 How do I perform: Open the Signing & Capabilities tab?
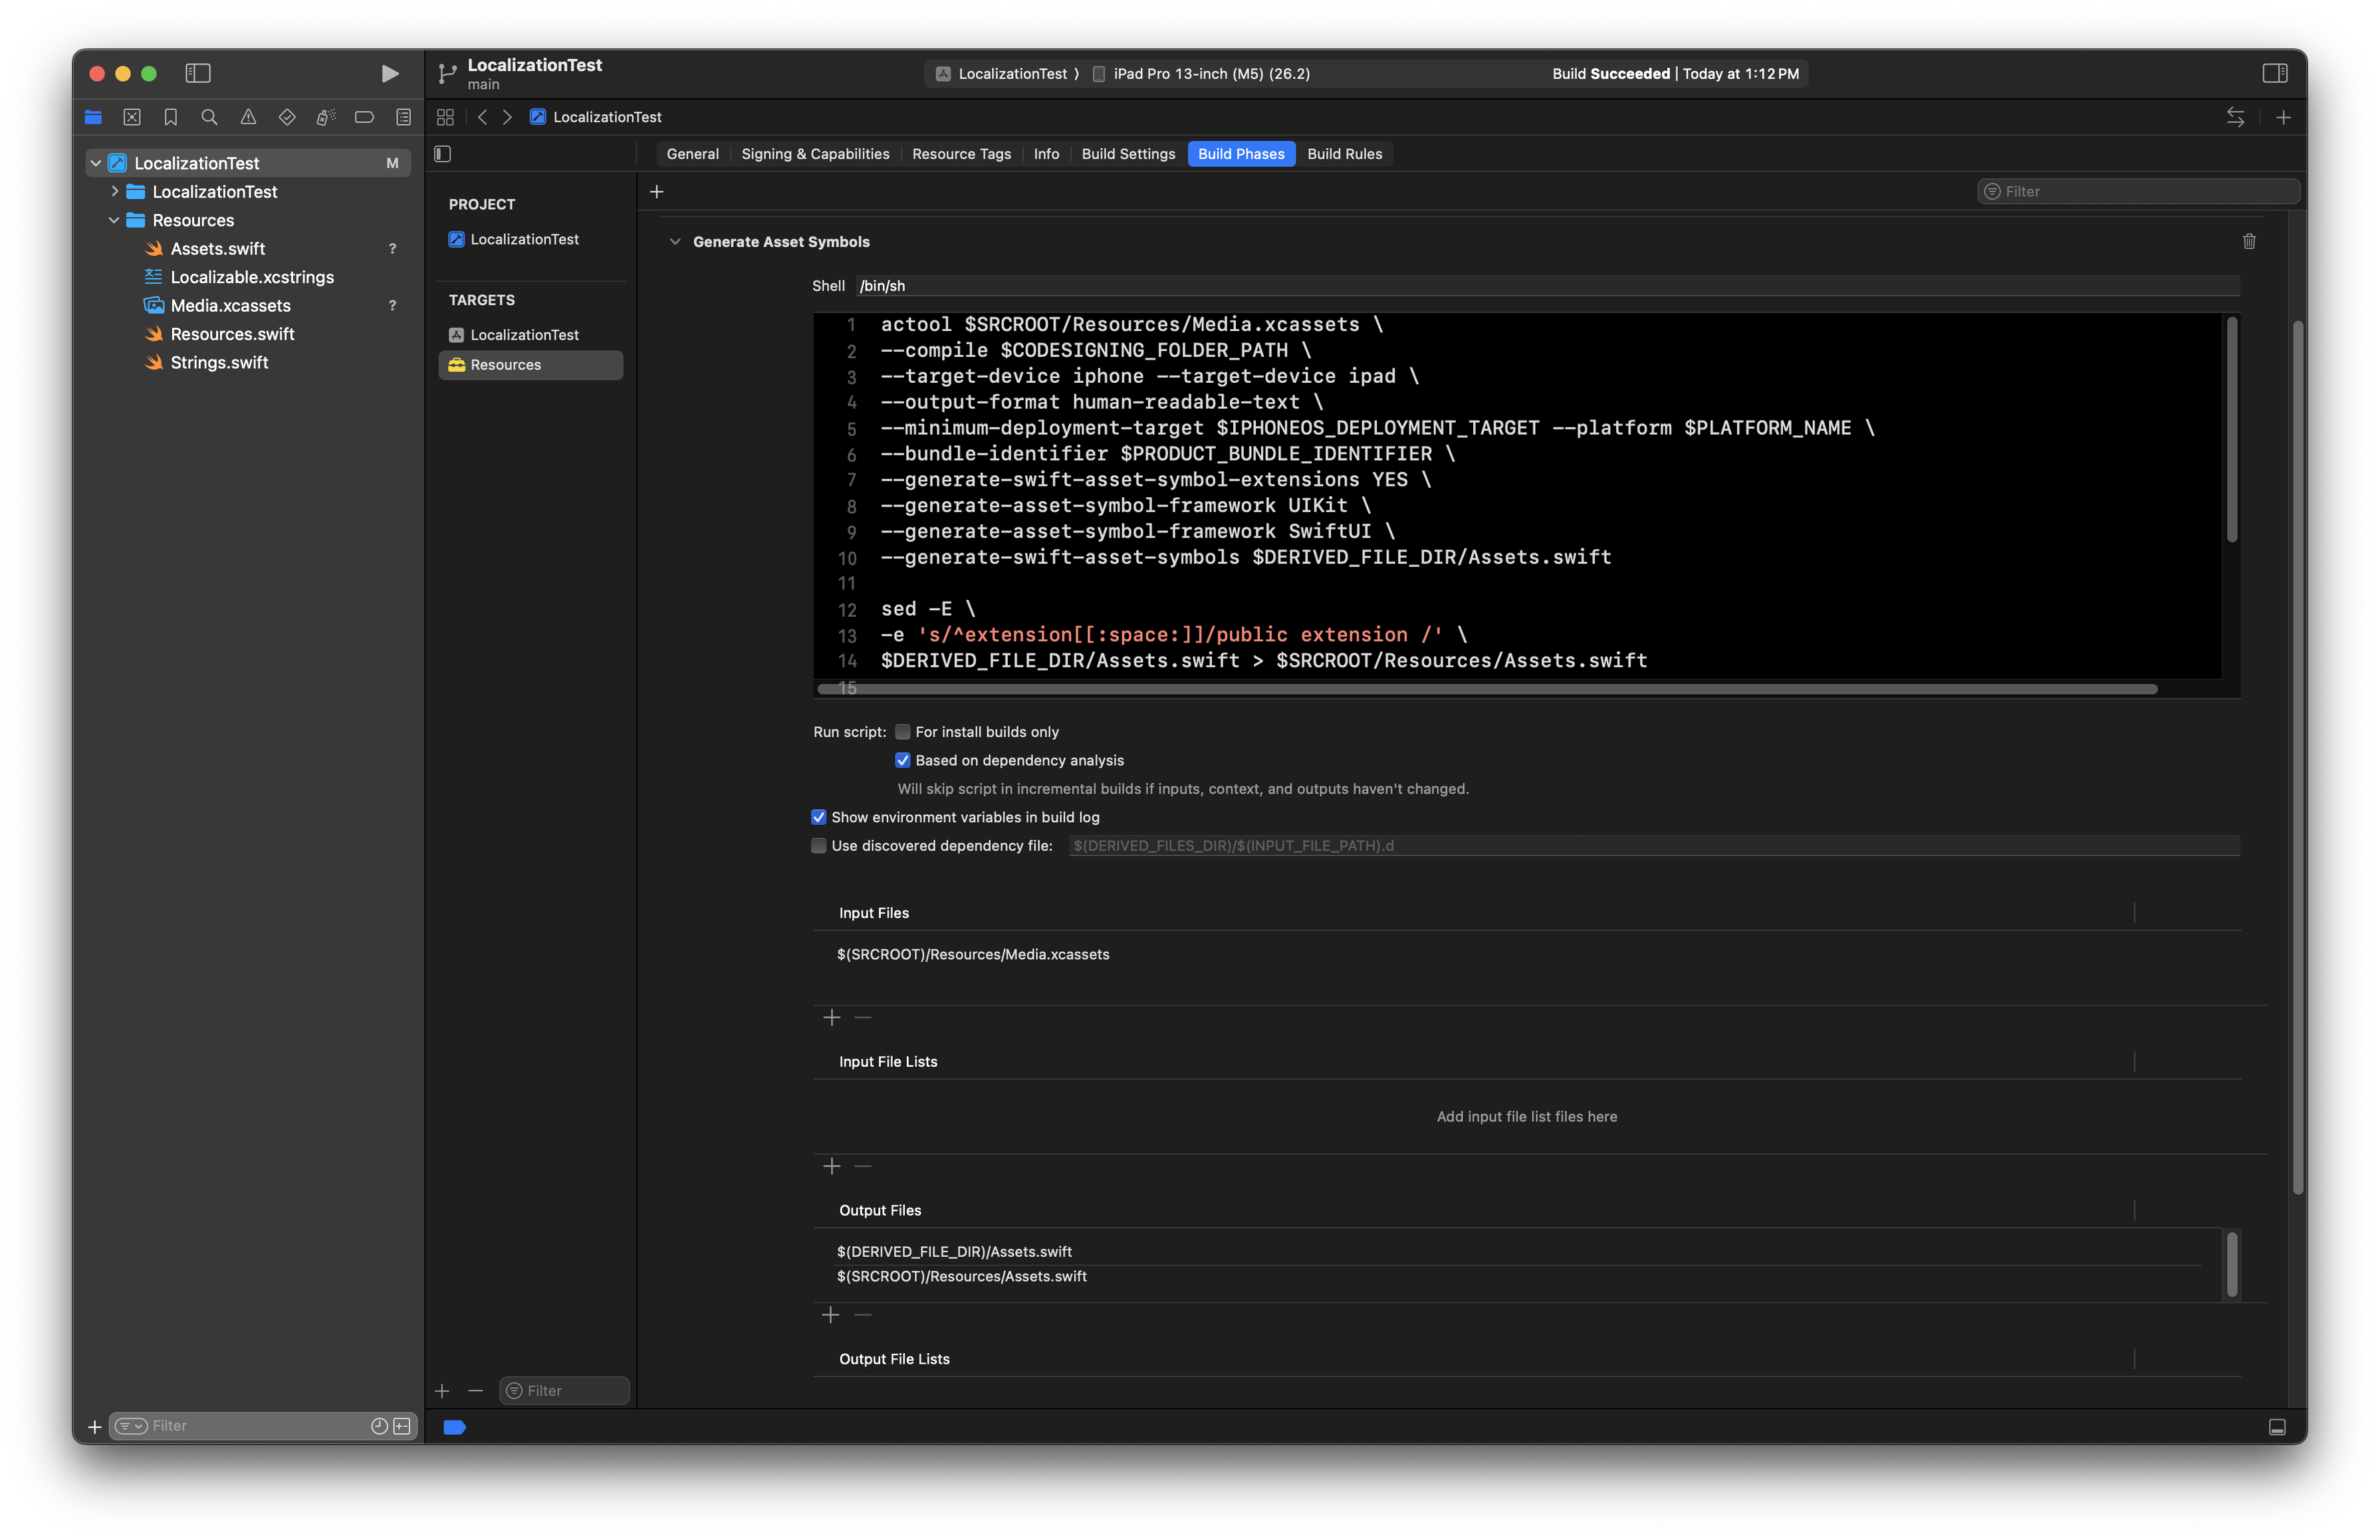pyautogui.click(x=815, y=153)
